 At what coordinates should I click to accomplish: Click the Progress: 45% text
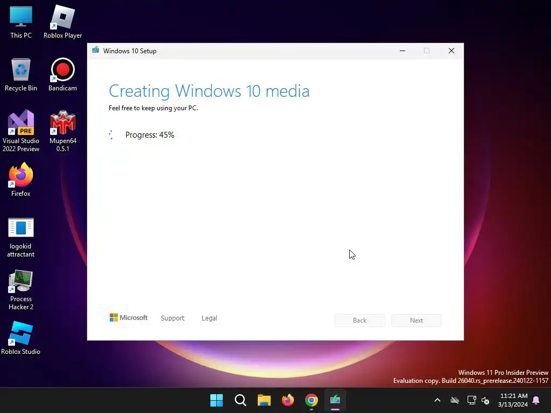coord(150,135)
